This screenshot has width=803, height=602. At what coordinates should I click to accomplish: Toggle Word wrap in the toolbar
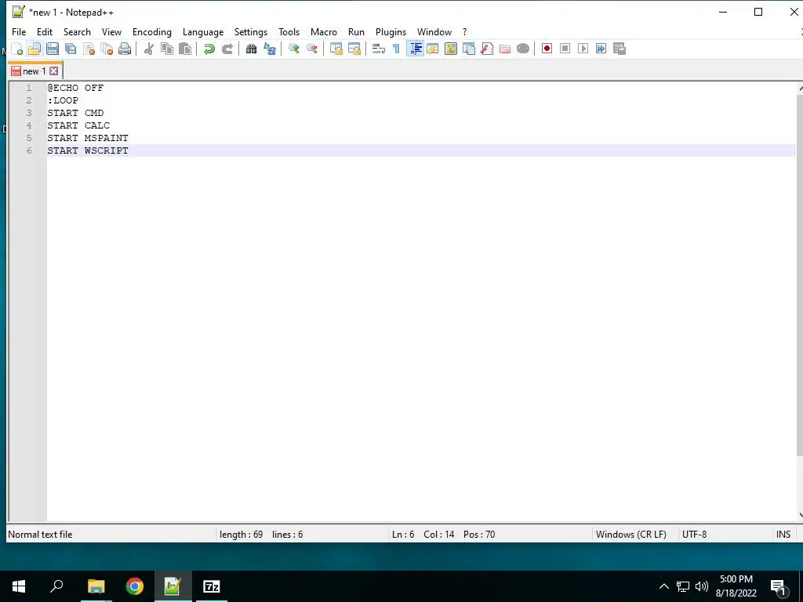379,49
